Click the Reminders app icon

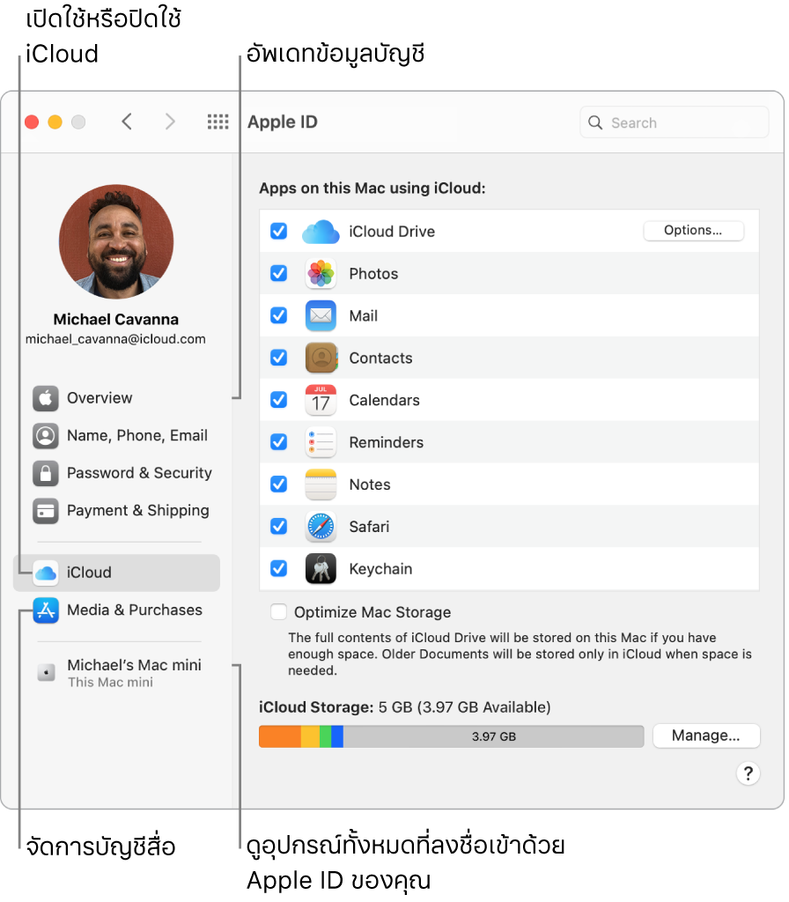click(321, 442)
